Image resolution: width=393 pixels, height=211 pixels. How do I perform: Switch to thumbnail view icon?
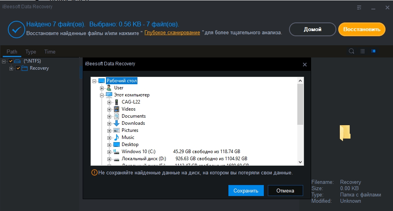point(373,51)
